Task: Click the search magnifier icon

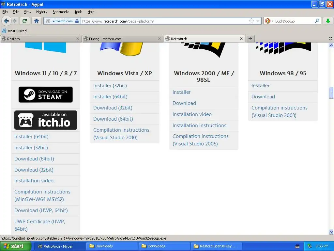Action: (x=317, y=21)
